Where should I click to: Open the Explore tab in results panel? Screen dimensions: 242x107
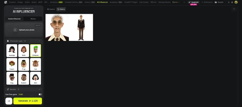51,9
